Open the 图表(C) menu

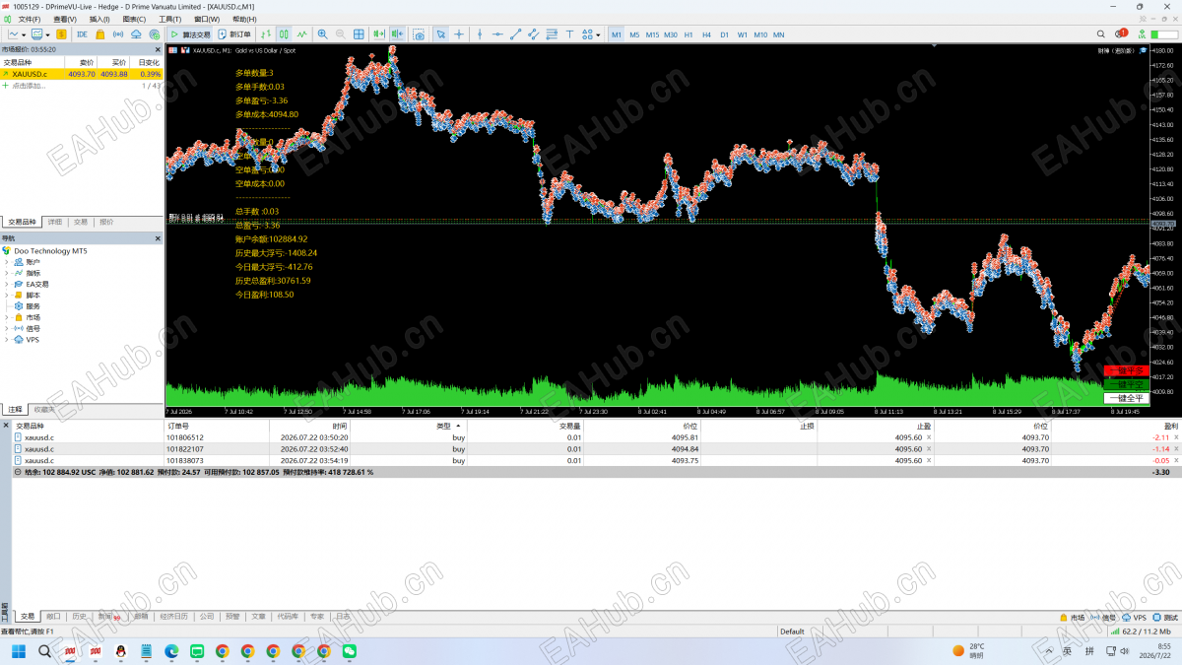point(134,19)
